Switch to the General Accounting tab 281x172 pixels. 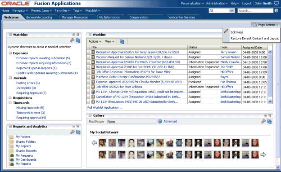39,18
